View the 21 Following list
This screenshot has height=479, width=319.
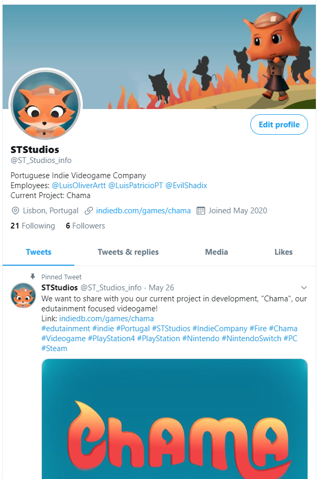(32, 226)
